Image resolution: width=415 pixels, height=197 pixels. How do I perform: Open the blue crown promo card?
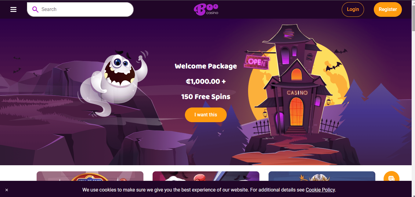point(322,176)
